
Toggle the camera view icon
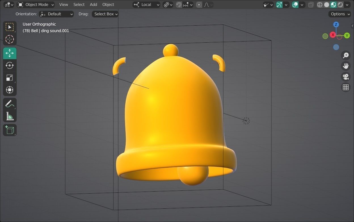(x=345, y=77)
